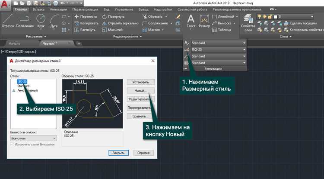The width and height of the screenshot is (324, 179).
Task: Click the Повернуть (Rotate) tool
Action: pos(113,16)
